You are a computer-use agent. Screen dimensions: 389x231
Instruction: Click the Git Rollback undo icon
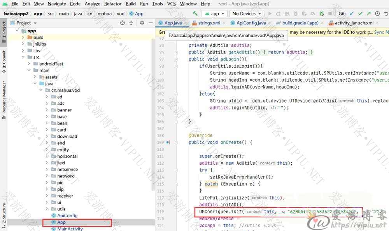tap(386, 14)
